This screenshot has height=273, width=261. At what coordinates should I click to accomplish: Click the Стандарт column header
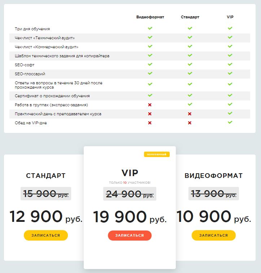pos(190,17)
